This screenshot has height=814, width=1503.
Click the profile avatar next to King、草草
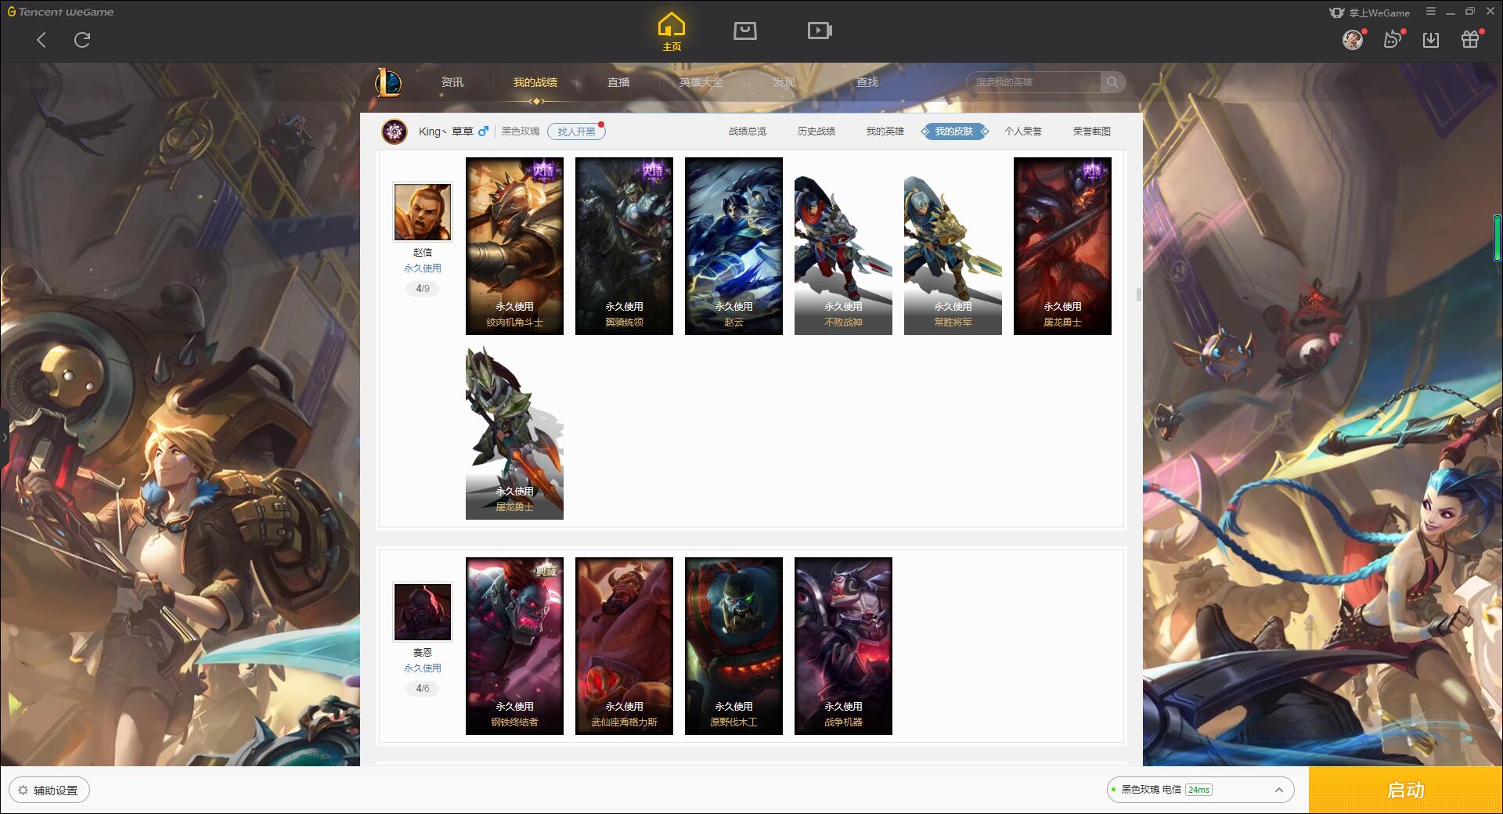(395, 131)
